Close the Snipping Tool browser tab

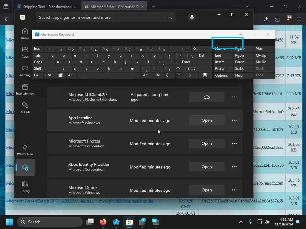(x=75, y=7)
